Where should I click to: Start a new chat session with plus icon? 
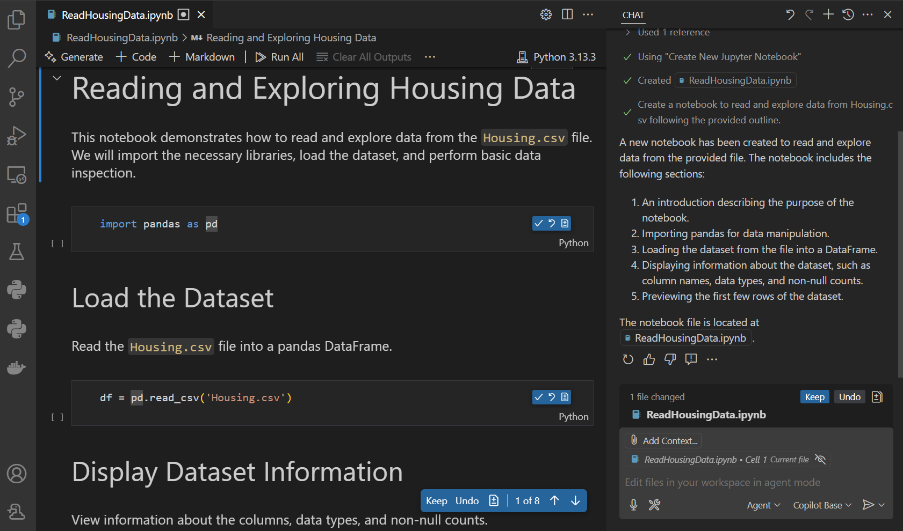pyautogui.click(x=828, y=14)
